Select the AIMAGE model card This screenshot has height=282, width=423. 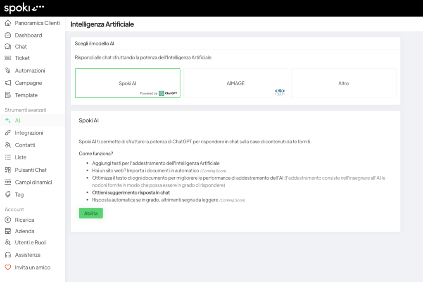(x=235, y=83)
